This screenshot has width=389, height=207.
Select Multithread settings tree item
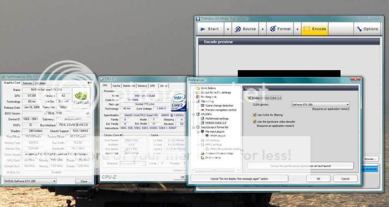point(217,119)
